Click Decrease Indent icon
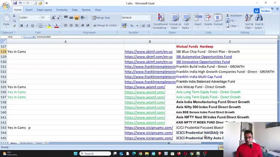The height and width of the screenshot is (157, 280). (x=83, y=25)
